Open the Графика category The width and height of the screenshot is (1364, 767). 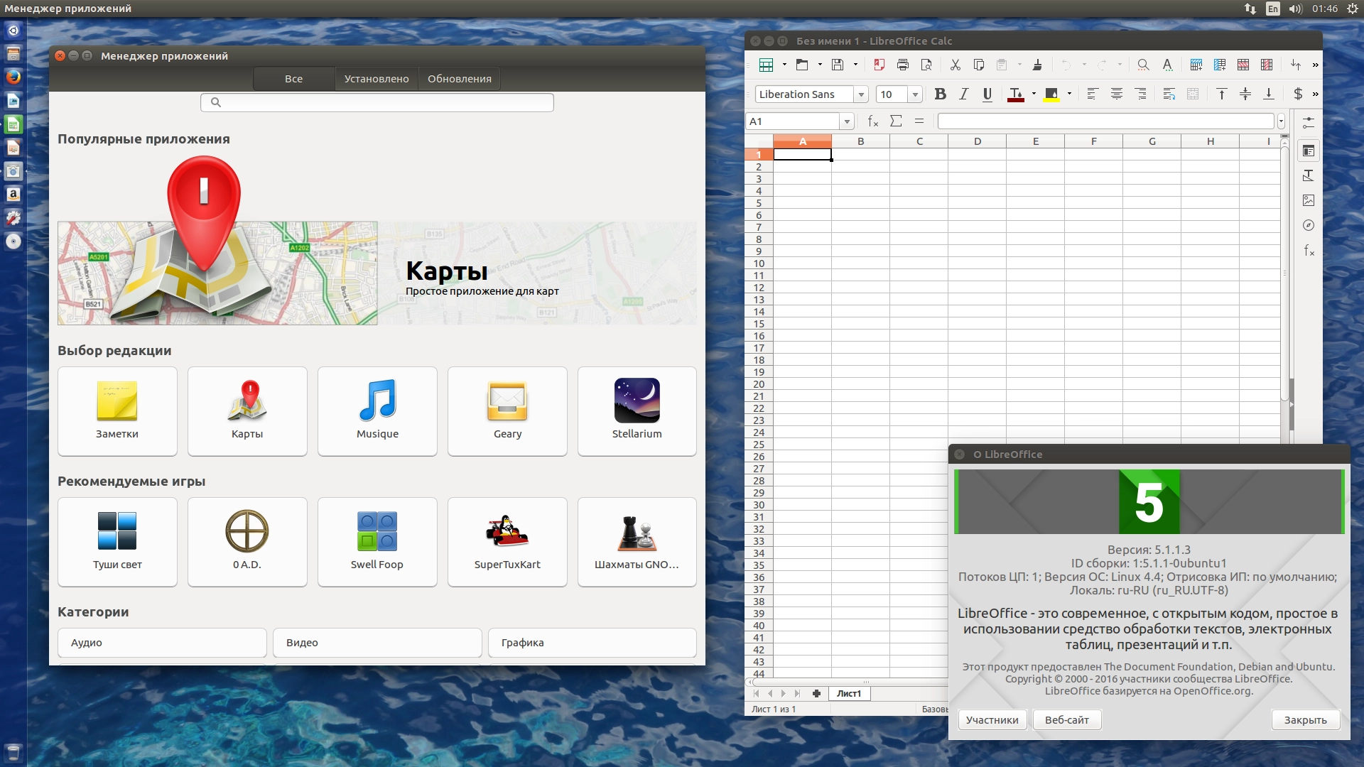(x=592, y=643)
